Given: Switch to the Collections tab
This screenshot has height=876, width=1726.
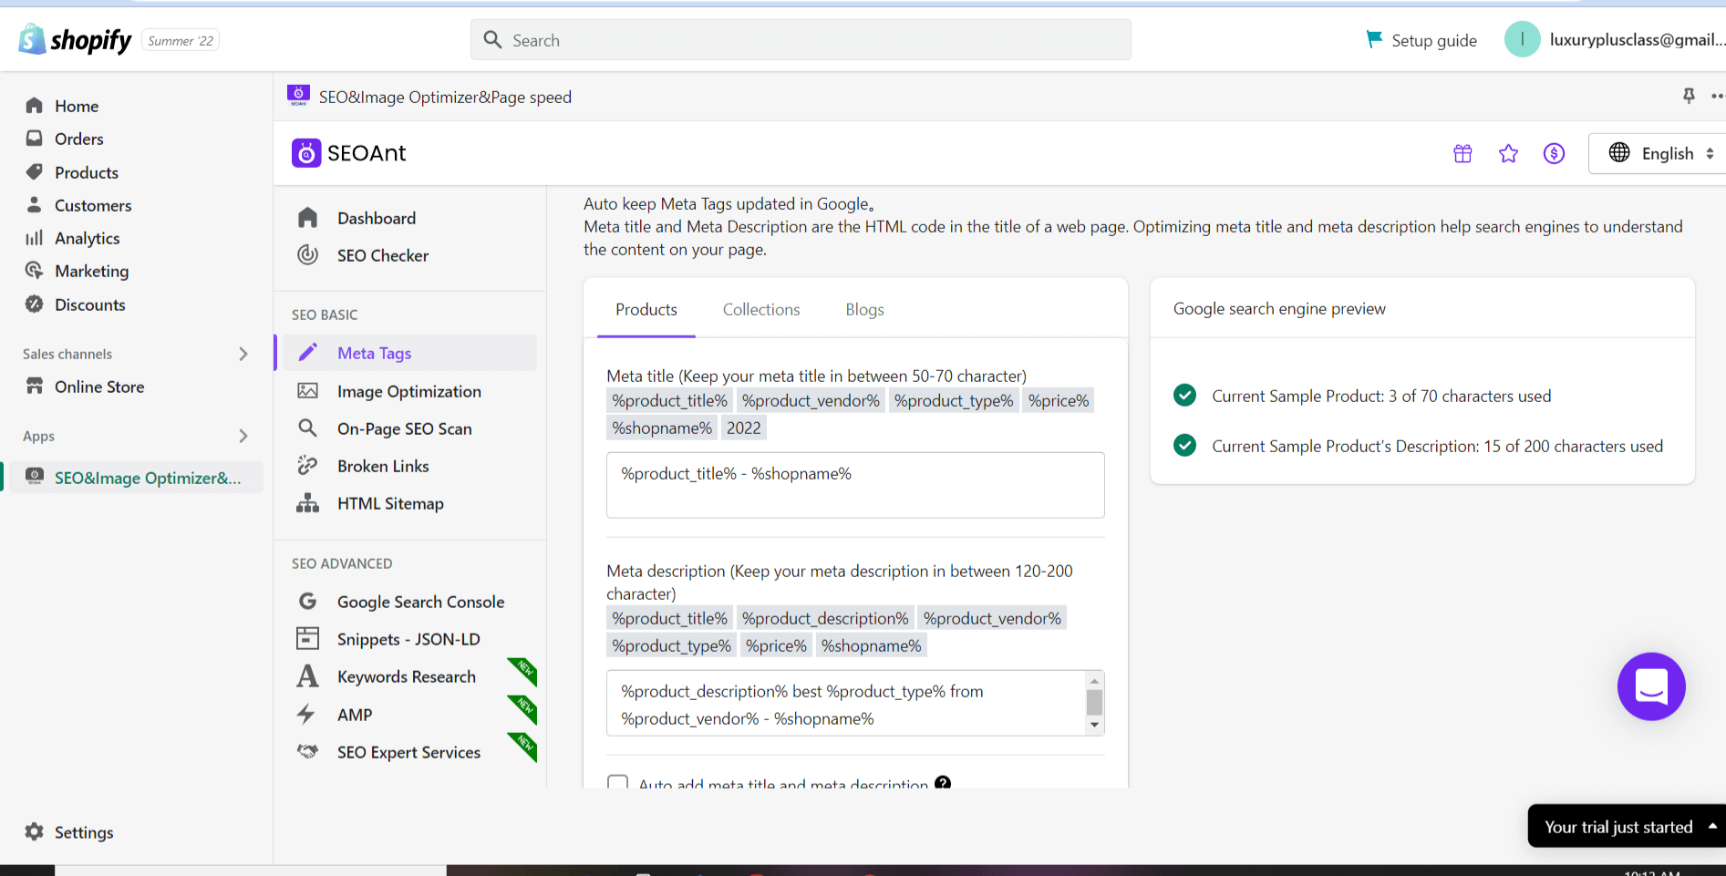Looking at the screenshot, I should (x=761, y=309).
